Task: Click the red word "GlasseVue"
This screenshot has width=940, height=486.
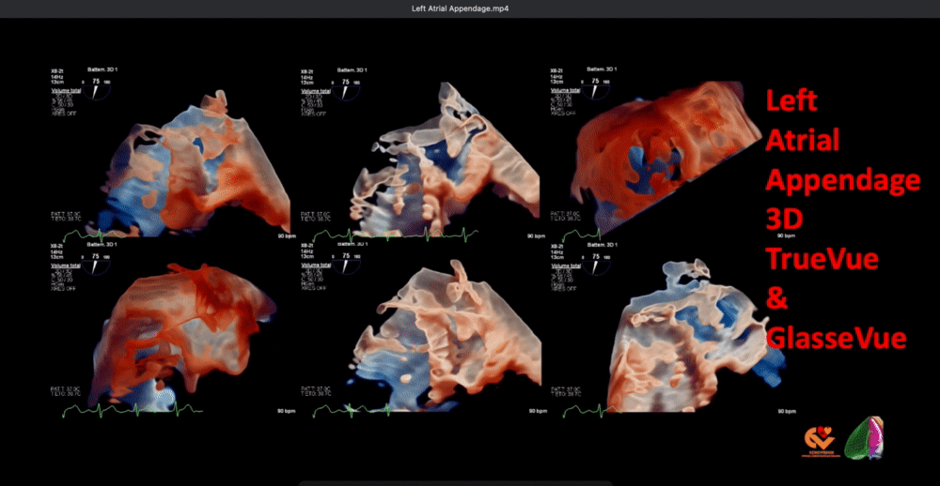Action: [837, 340]
